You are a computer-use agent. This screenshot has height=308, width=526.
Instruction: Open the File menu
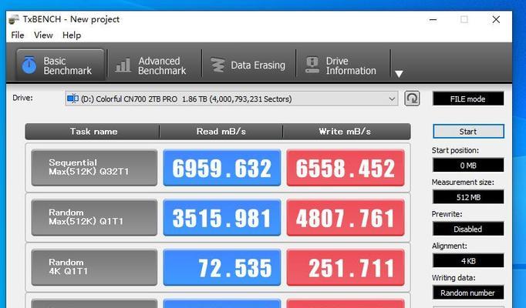tap(18, 35)
